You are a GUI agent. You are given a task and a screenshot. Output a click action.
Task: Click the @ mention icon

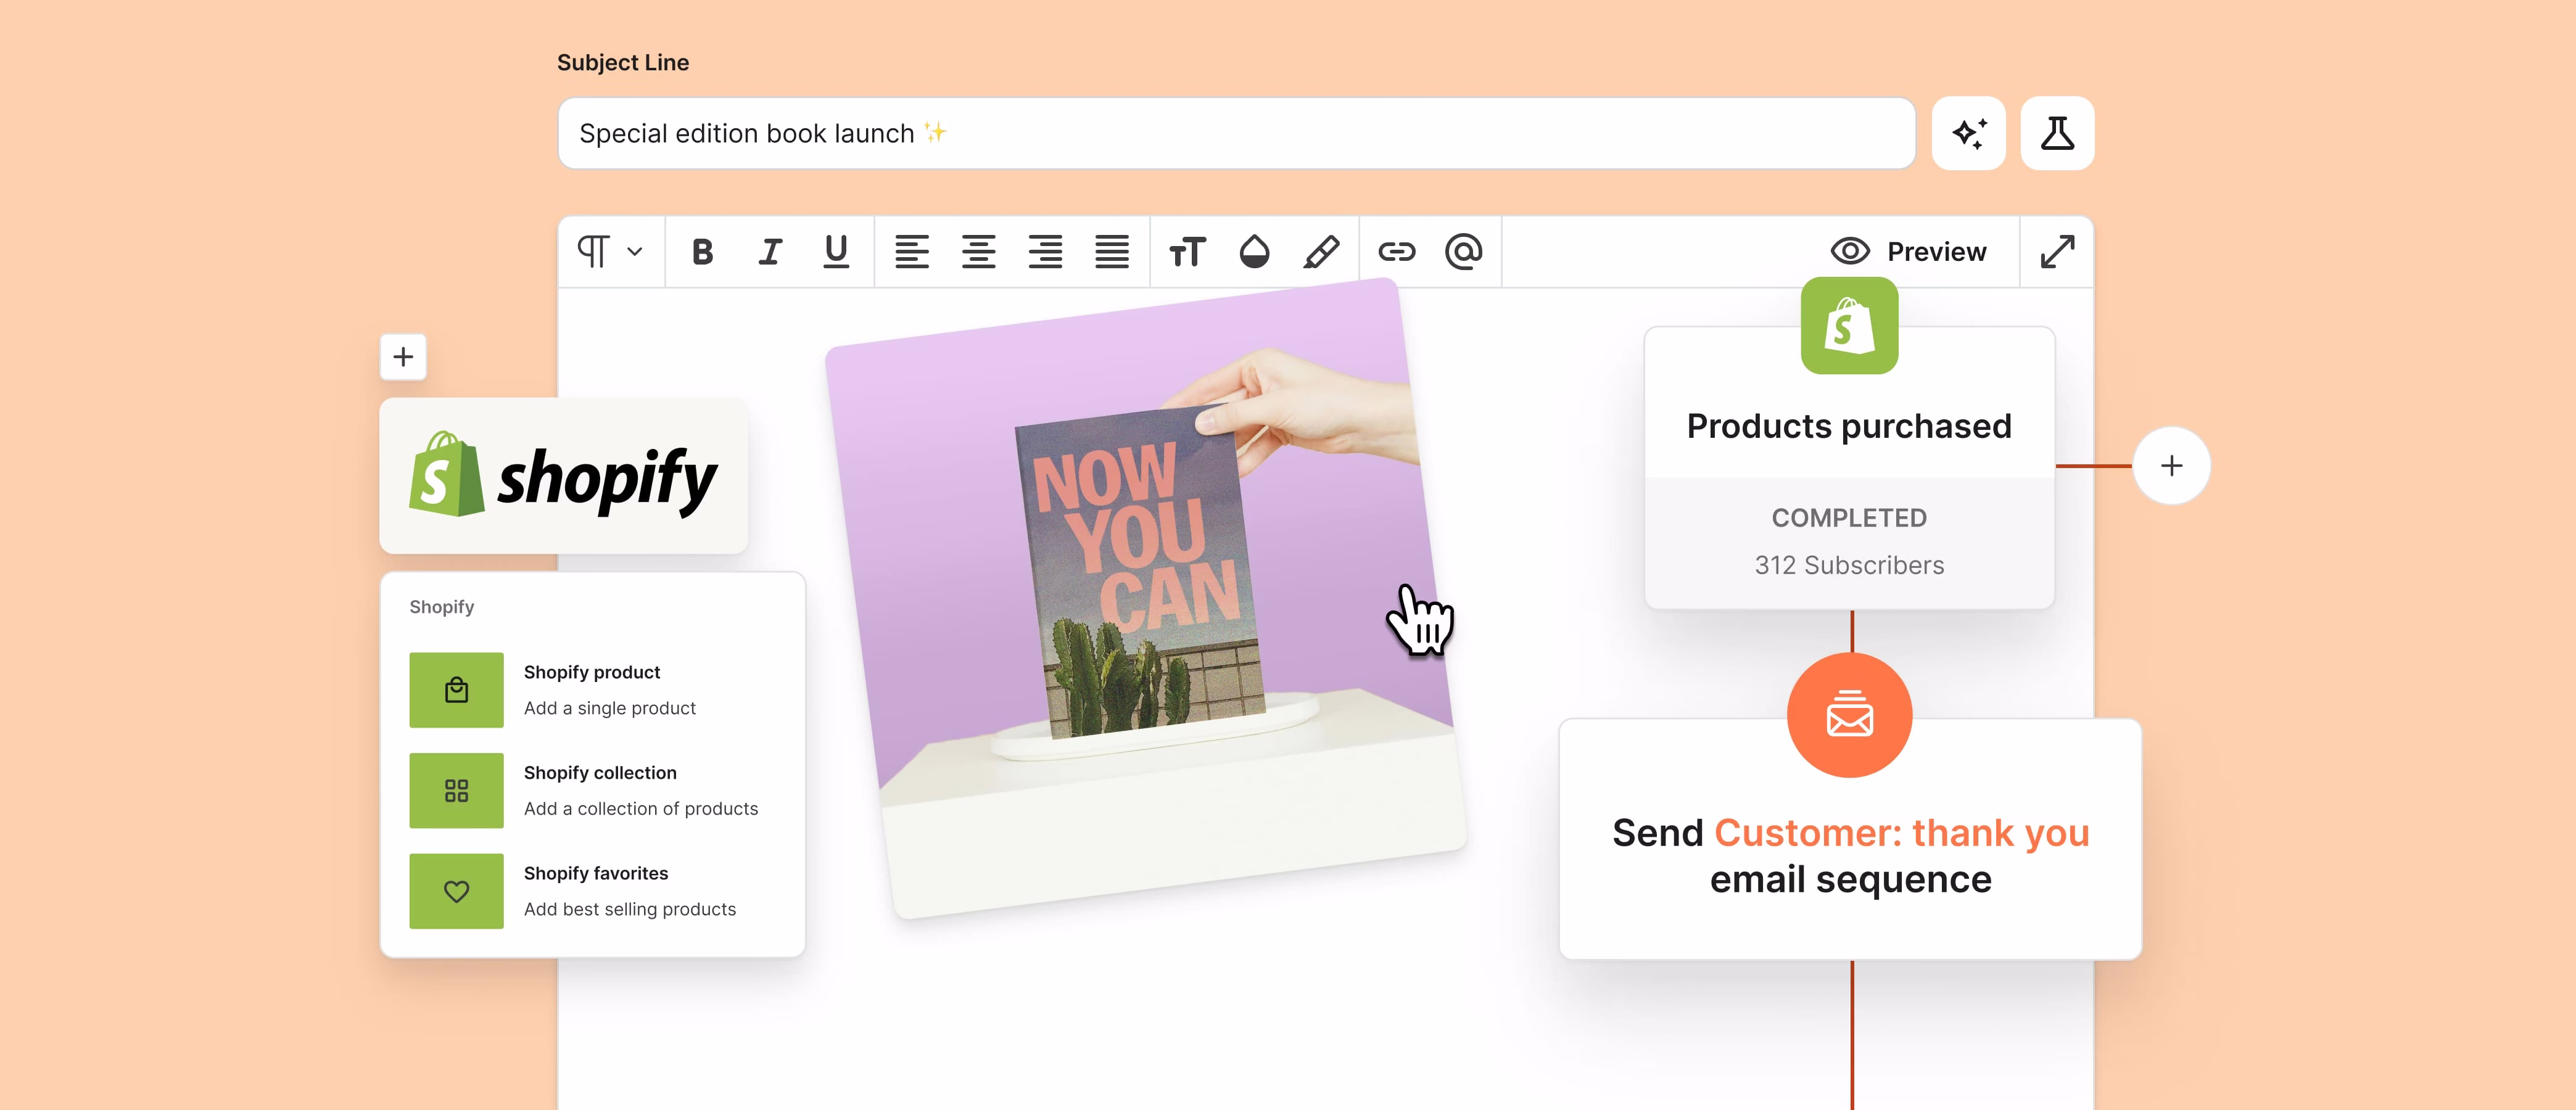tap(1464, 252)
